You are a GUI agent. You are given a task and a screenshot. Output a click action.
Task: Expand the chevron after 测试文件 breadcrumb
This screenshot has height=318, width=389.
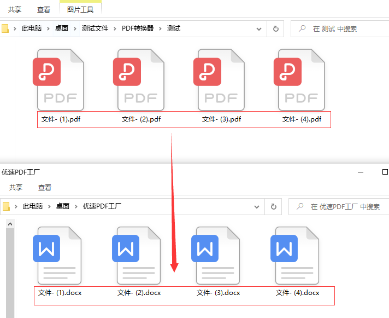tap(115, 29)
